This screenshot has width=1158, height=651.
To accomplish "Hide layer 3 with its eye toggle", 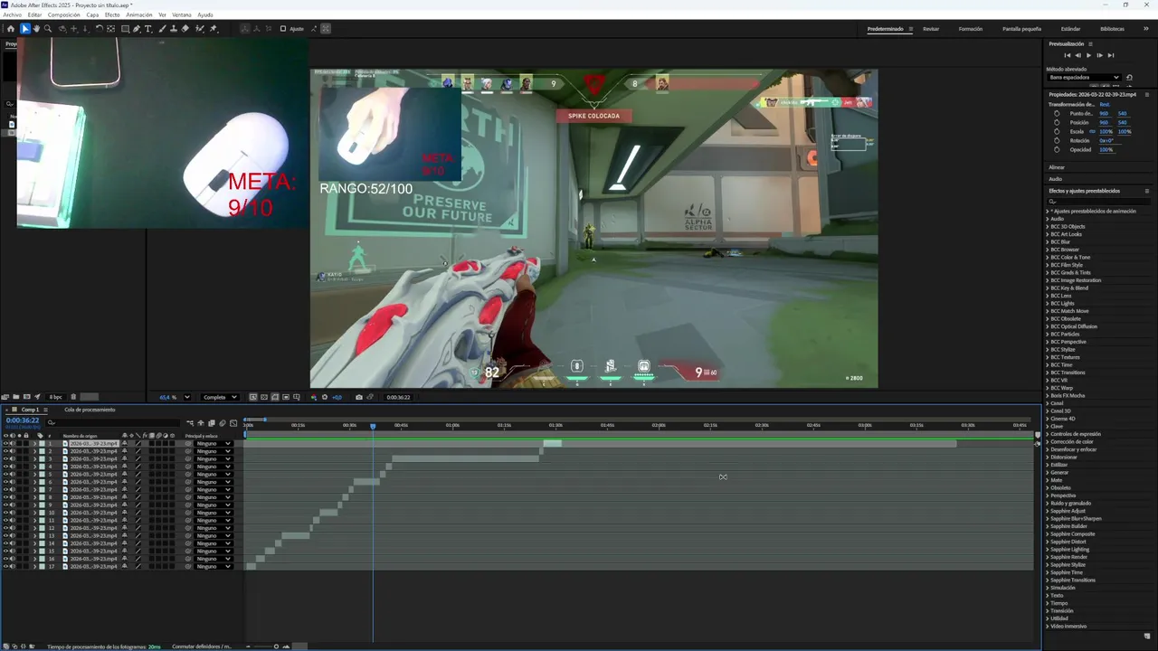I will point(5,459).
